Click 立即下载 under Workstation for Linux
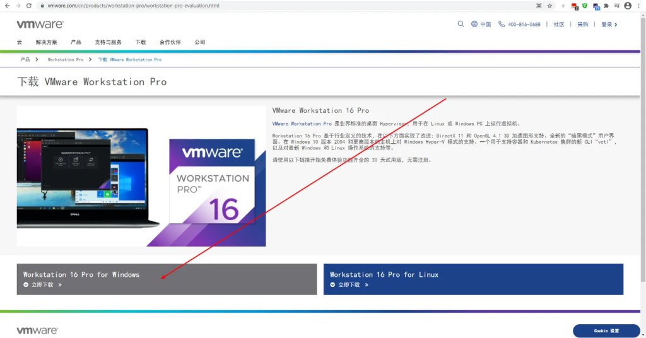The image size is (646, 338). pyautogui.click(x=349, y=285)
